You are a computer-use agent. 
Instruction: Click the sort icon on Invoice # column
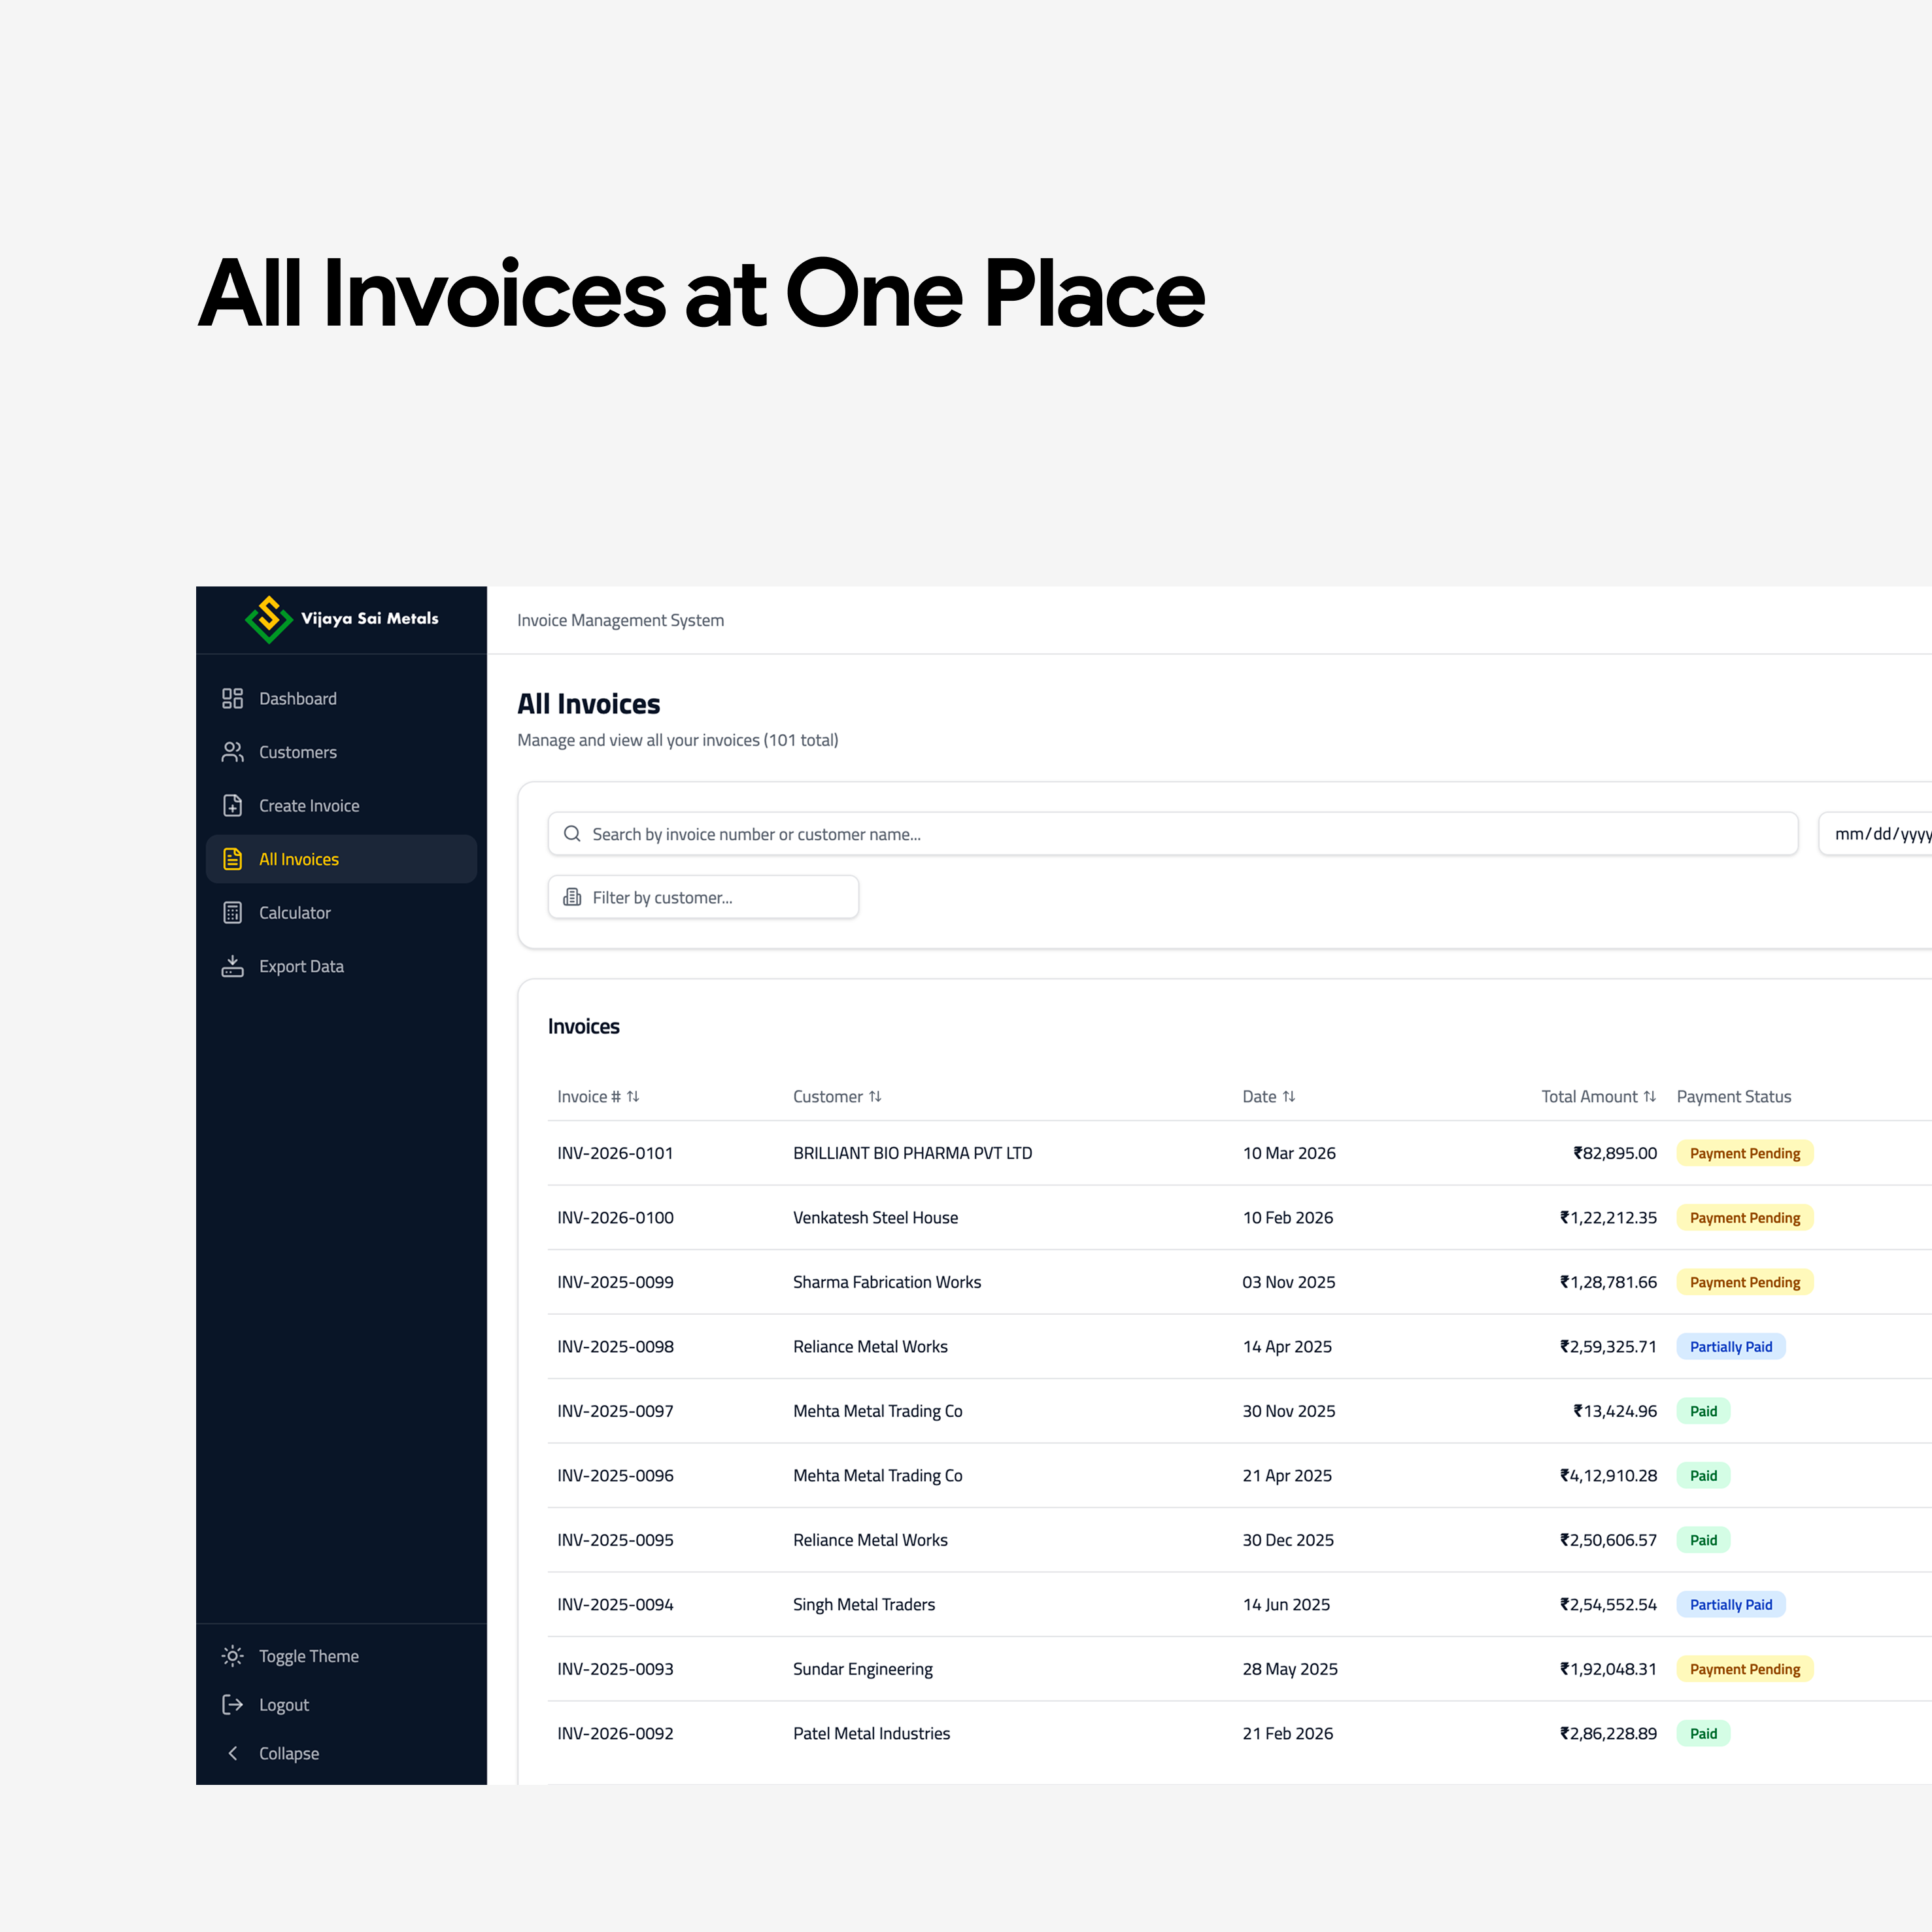[633, 1096]
